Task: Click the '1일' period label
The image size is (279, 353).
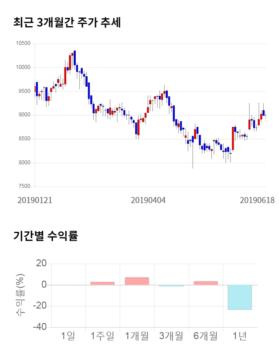Action: [68, 336]
